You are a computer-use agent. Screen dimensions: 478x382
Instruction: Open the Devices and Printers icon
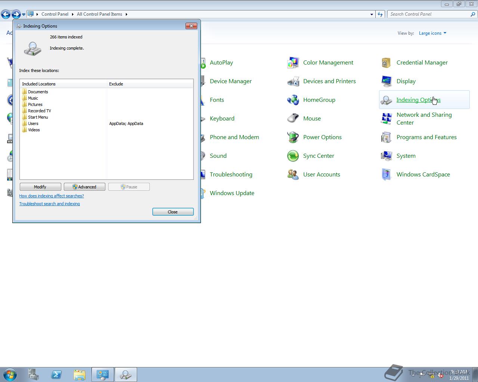click(x=293, y=81)
